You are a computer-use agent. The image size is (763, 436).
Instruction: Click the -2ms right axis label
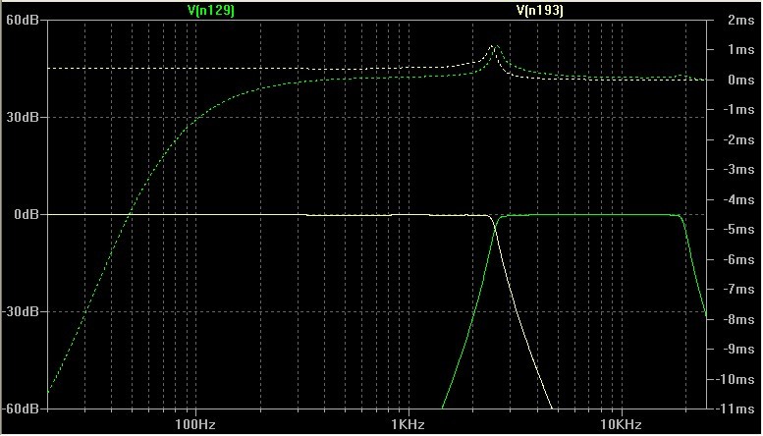737,140
